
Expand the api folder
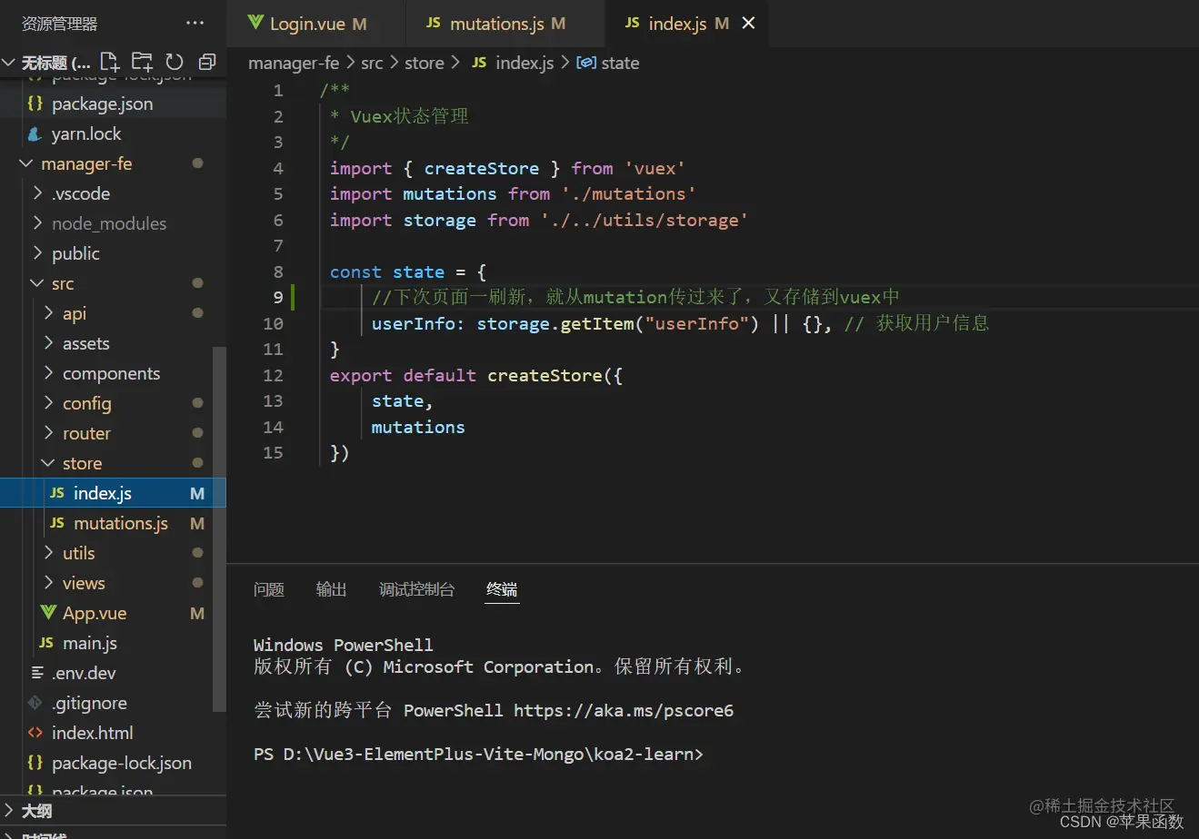coord(113,313)
